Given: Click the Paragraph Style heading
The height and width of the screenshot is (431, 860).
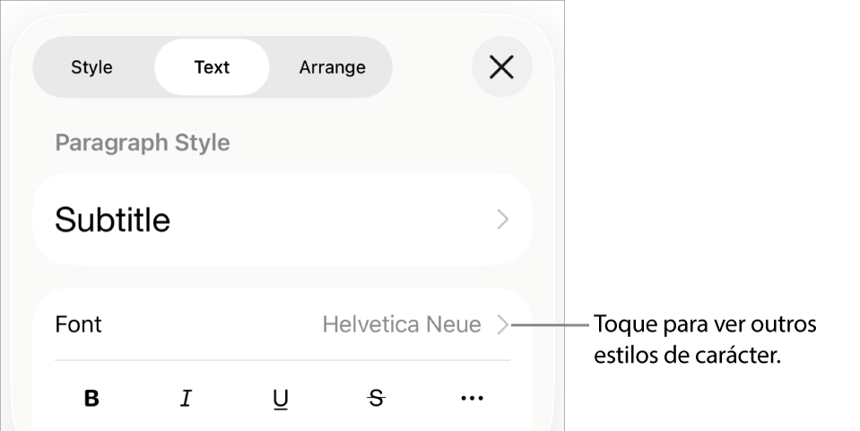Looking at the screenshot, I should point(143,142).
